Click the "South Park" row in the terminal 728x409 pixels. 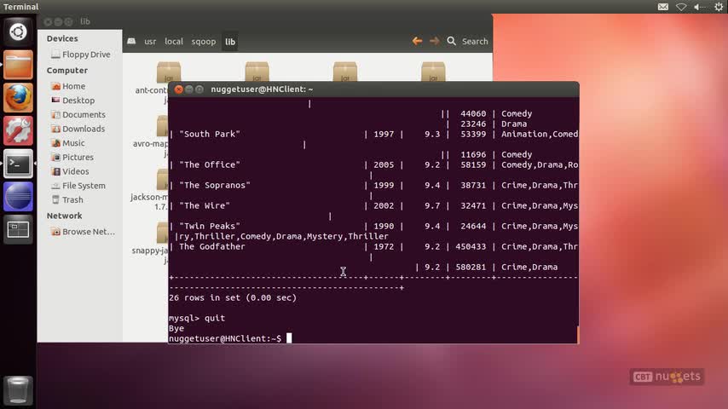tap(373, 134)
